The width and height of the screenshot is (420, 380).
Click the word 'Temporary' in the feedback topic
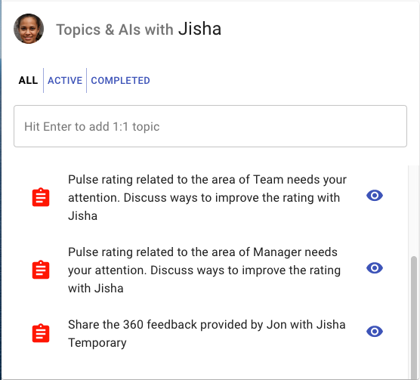[x=97, y=343]
